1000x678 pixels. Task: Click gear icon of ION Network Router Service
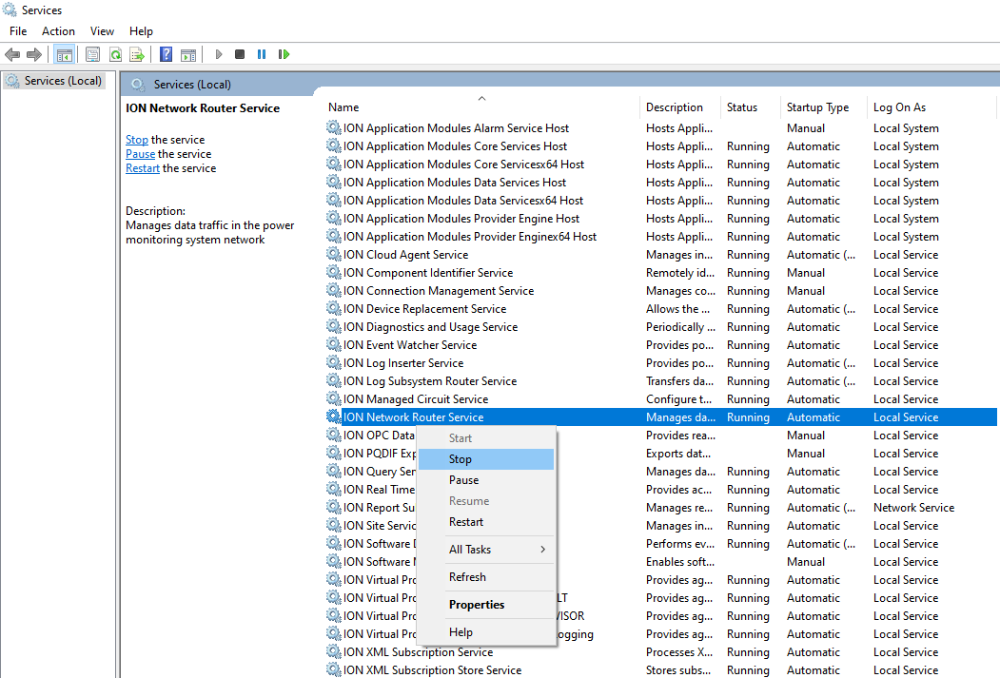tap(334, 416)
